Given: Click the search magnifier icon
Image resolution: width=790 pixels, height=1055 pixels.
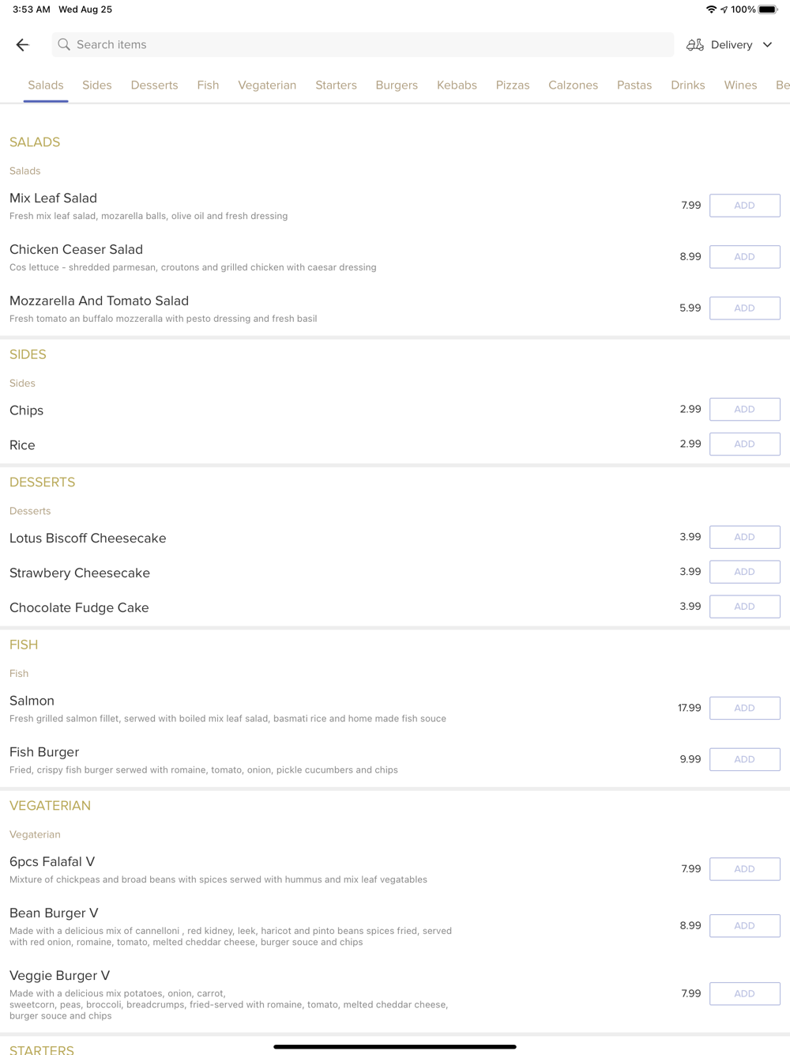Looking at the screenshot, I should click(64, 45).
